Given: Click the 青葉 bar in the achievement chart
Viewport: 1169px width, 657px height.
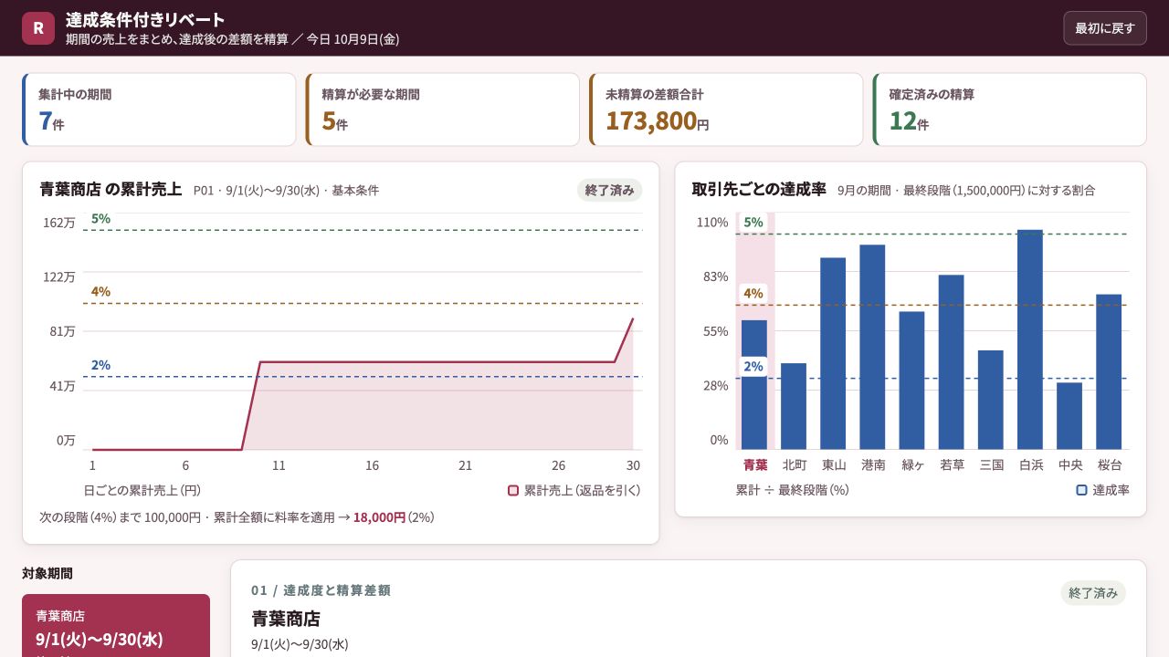Looking at the screenshot, I should pyautogui.click(x=754, y=384).
